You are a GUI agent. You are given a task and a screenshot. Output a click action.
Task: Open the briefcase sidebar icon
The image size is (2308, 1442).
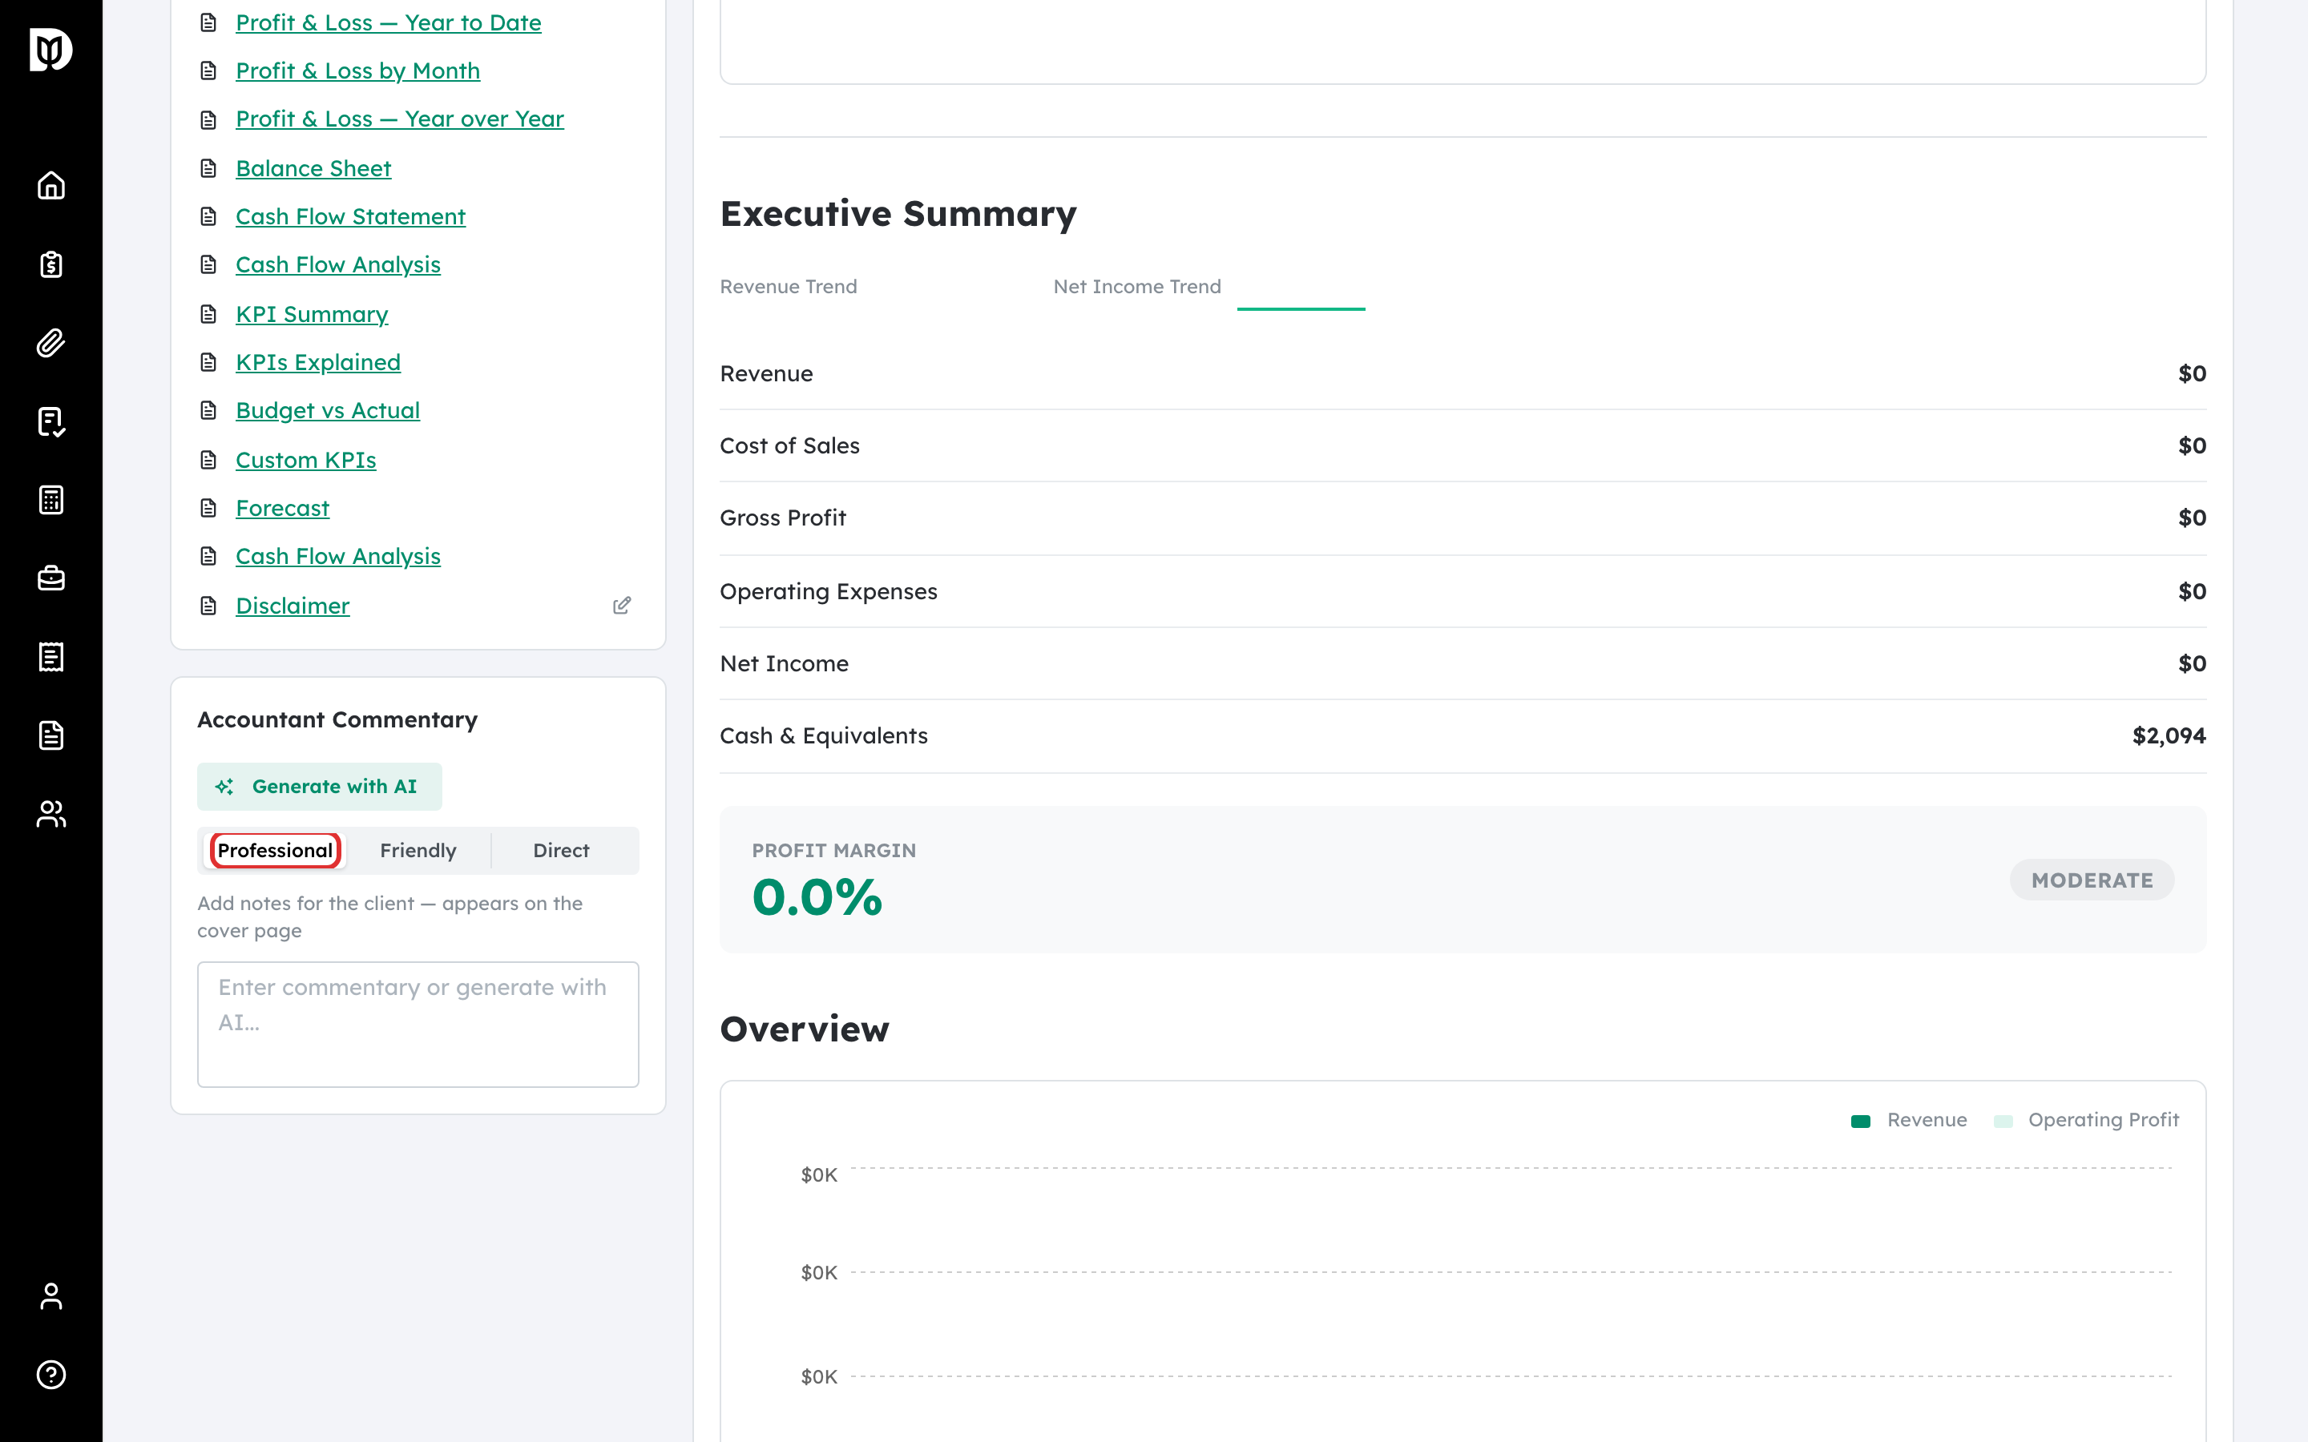tap(50, 578)
